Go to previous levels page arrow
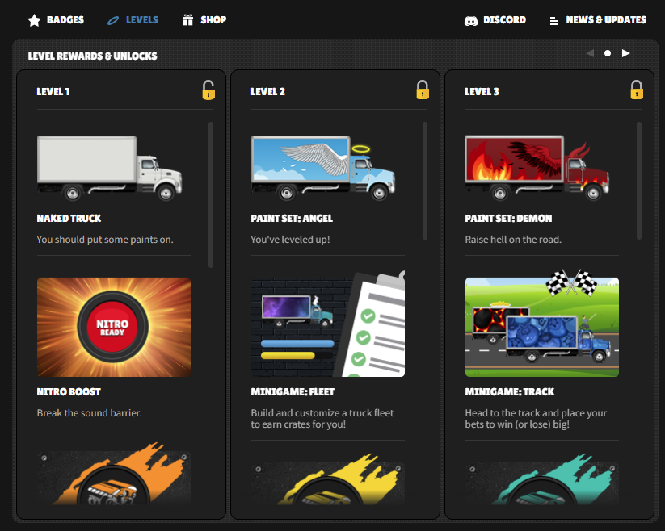Screen dimensions: 665x531 click(590, 53)
